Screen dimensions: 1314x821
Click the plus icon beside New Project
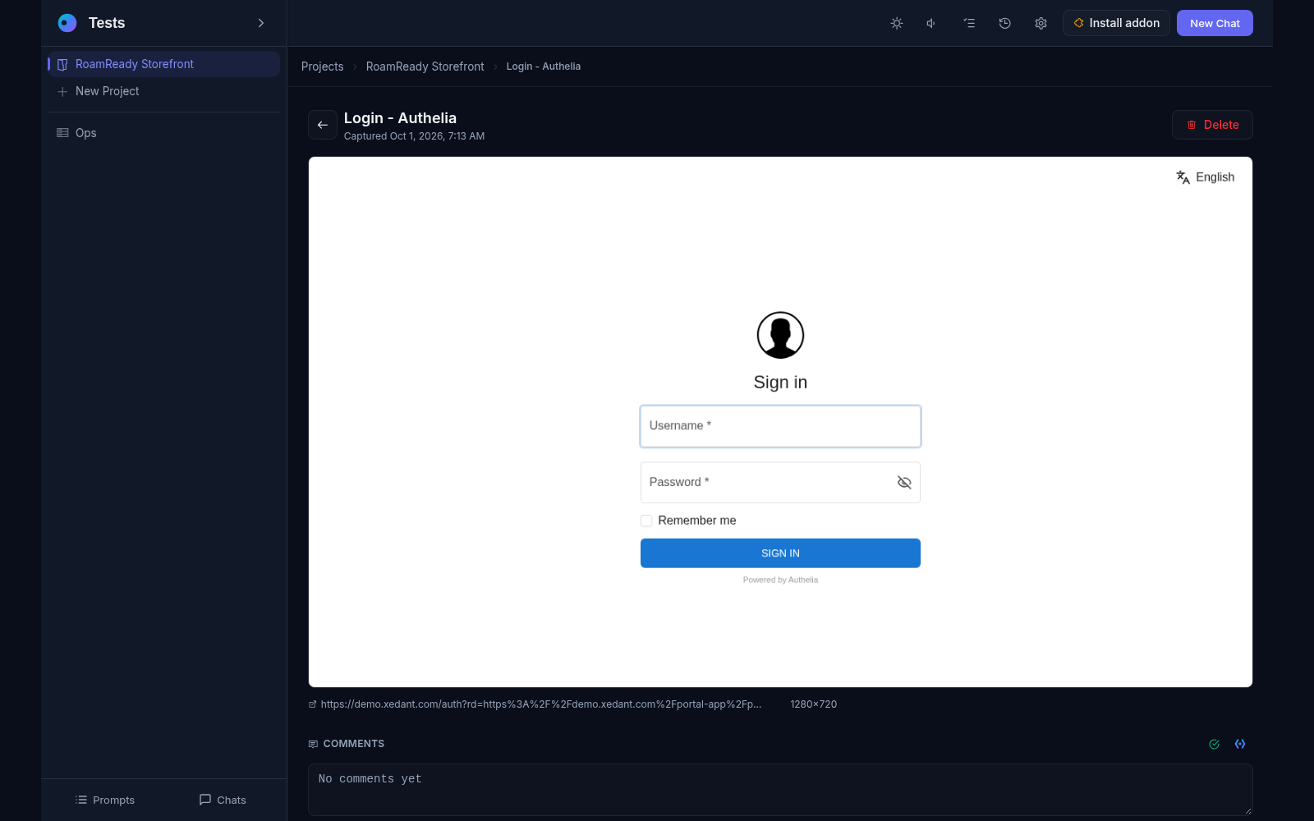coord(62,91)
